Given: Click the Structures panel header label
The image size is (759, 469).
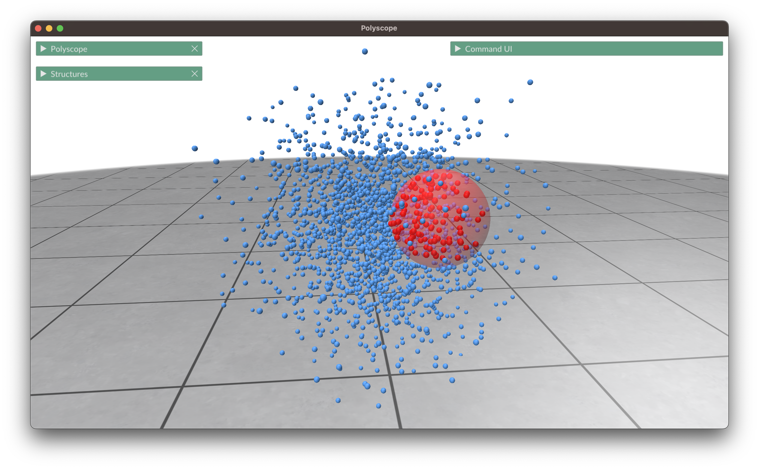Looking at the screenshot, I should pyautogui.click(x=69, y=74).
